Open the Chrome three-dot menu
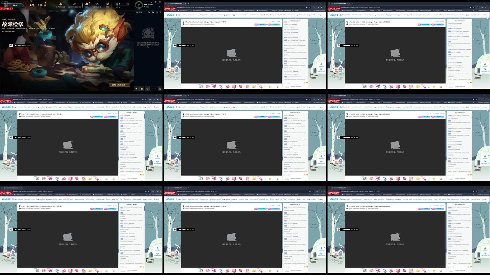 click(x=324, y=7)
